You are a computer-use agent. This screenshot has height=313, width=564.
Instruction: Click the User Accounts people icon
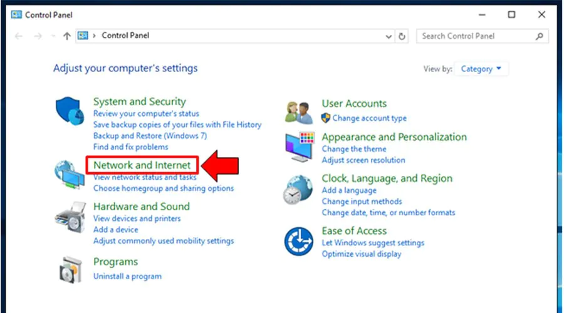298,112
